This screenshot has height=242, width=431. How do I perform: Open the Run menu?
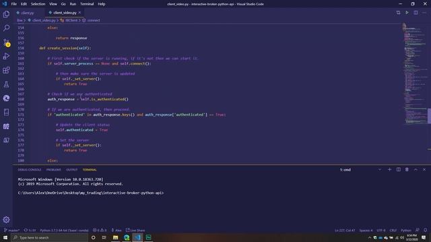click(73, 4)
